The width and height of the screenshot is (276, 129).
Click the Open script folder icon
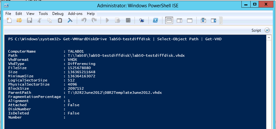(19, 21)
